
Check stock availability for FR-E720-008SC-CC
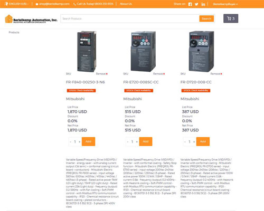139,91
